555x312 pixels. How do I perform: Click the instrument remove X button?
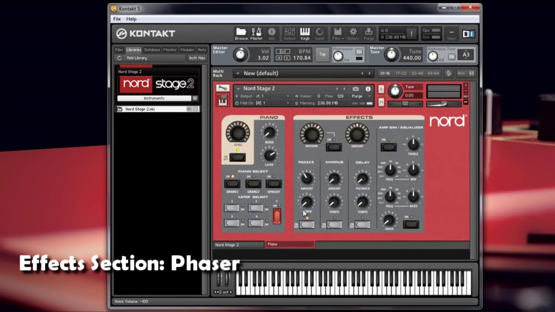tap(466, 85)
